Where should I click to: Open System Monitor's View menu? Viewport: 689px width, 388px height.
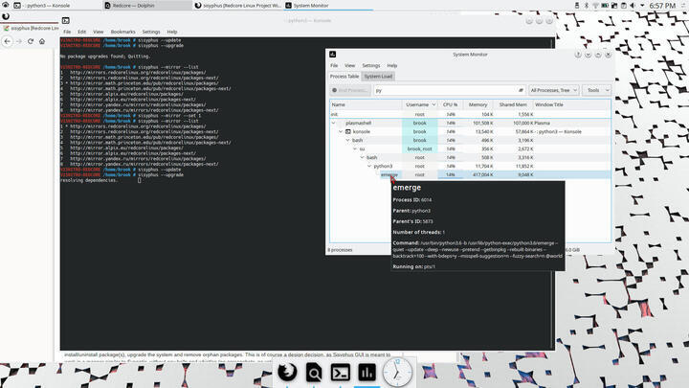(x=349, y=65)
